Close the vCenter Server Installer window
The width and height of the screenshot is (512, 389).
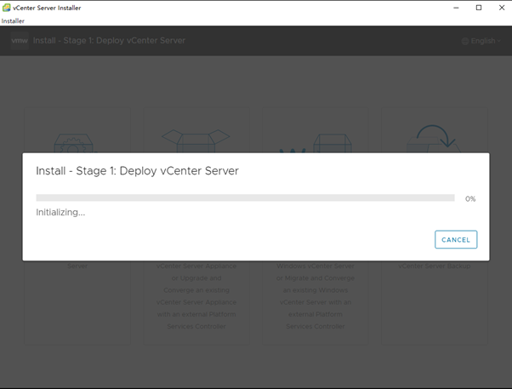pos(502,8)
